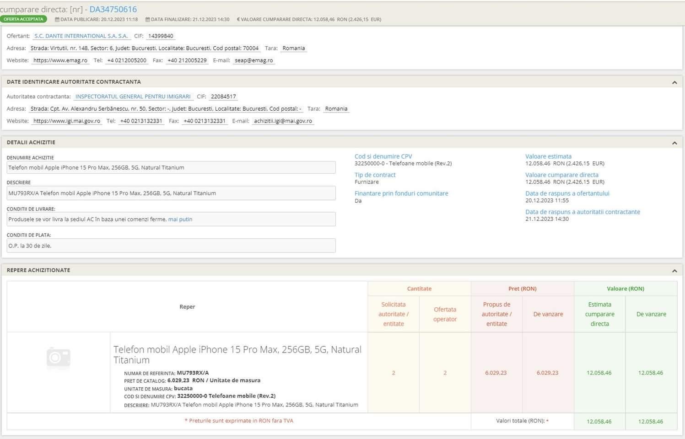Click the 'Tip de contract' label
Viewport: 685px width, 439px height.
pos(375,175)
